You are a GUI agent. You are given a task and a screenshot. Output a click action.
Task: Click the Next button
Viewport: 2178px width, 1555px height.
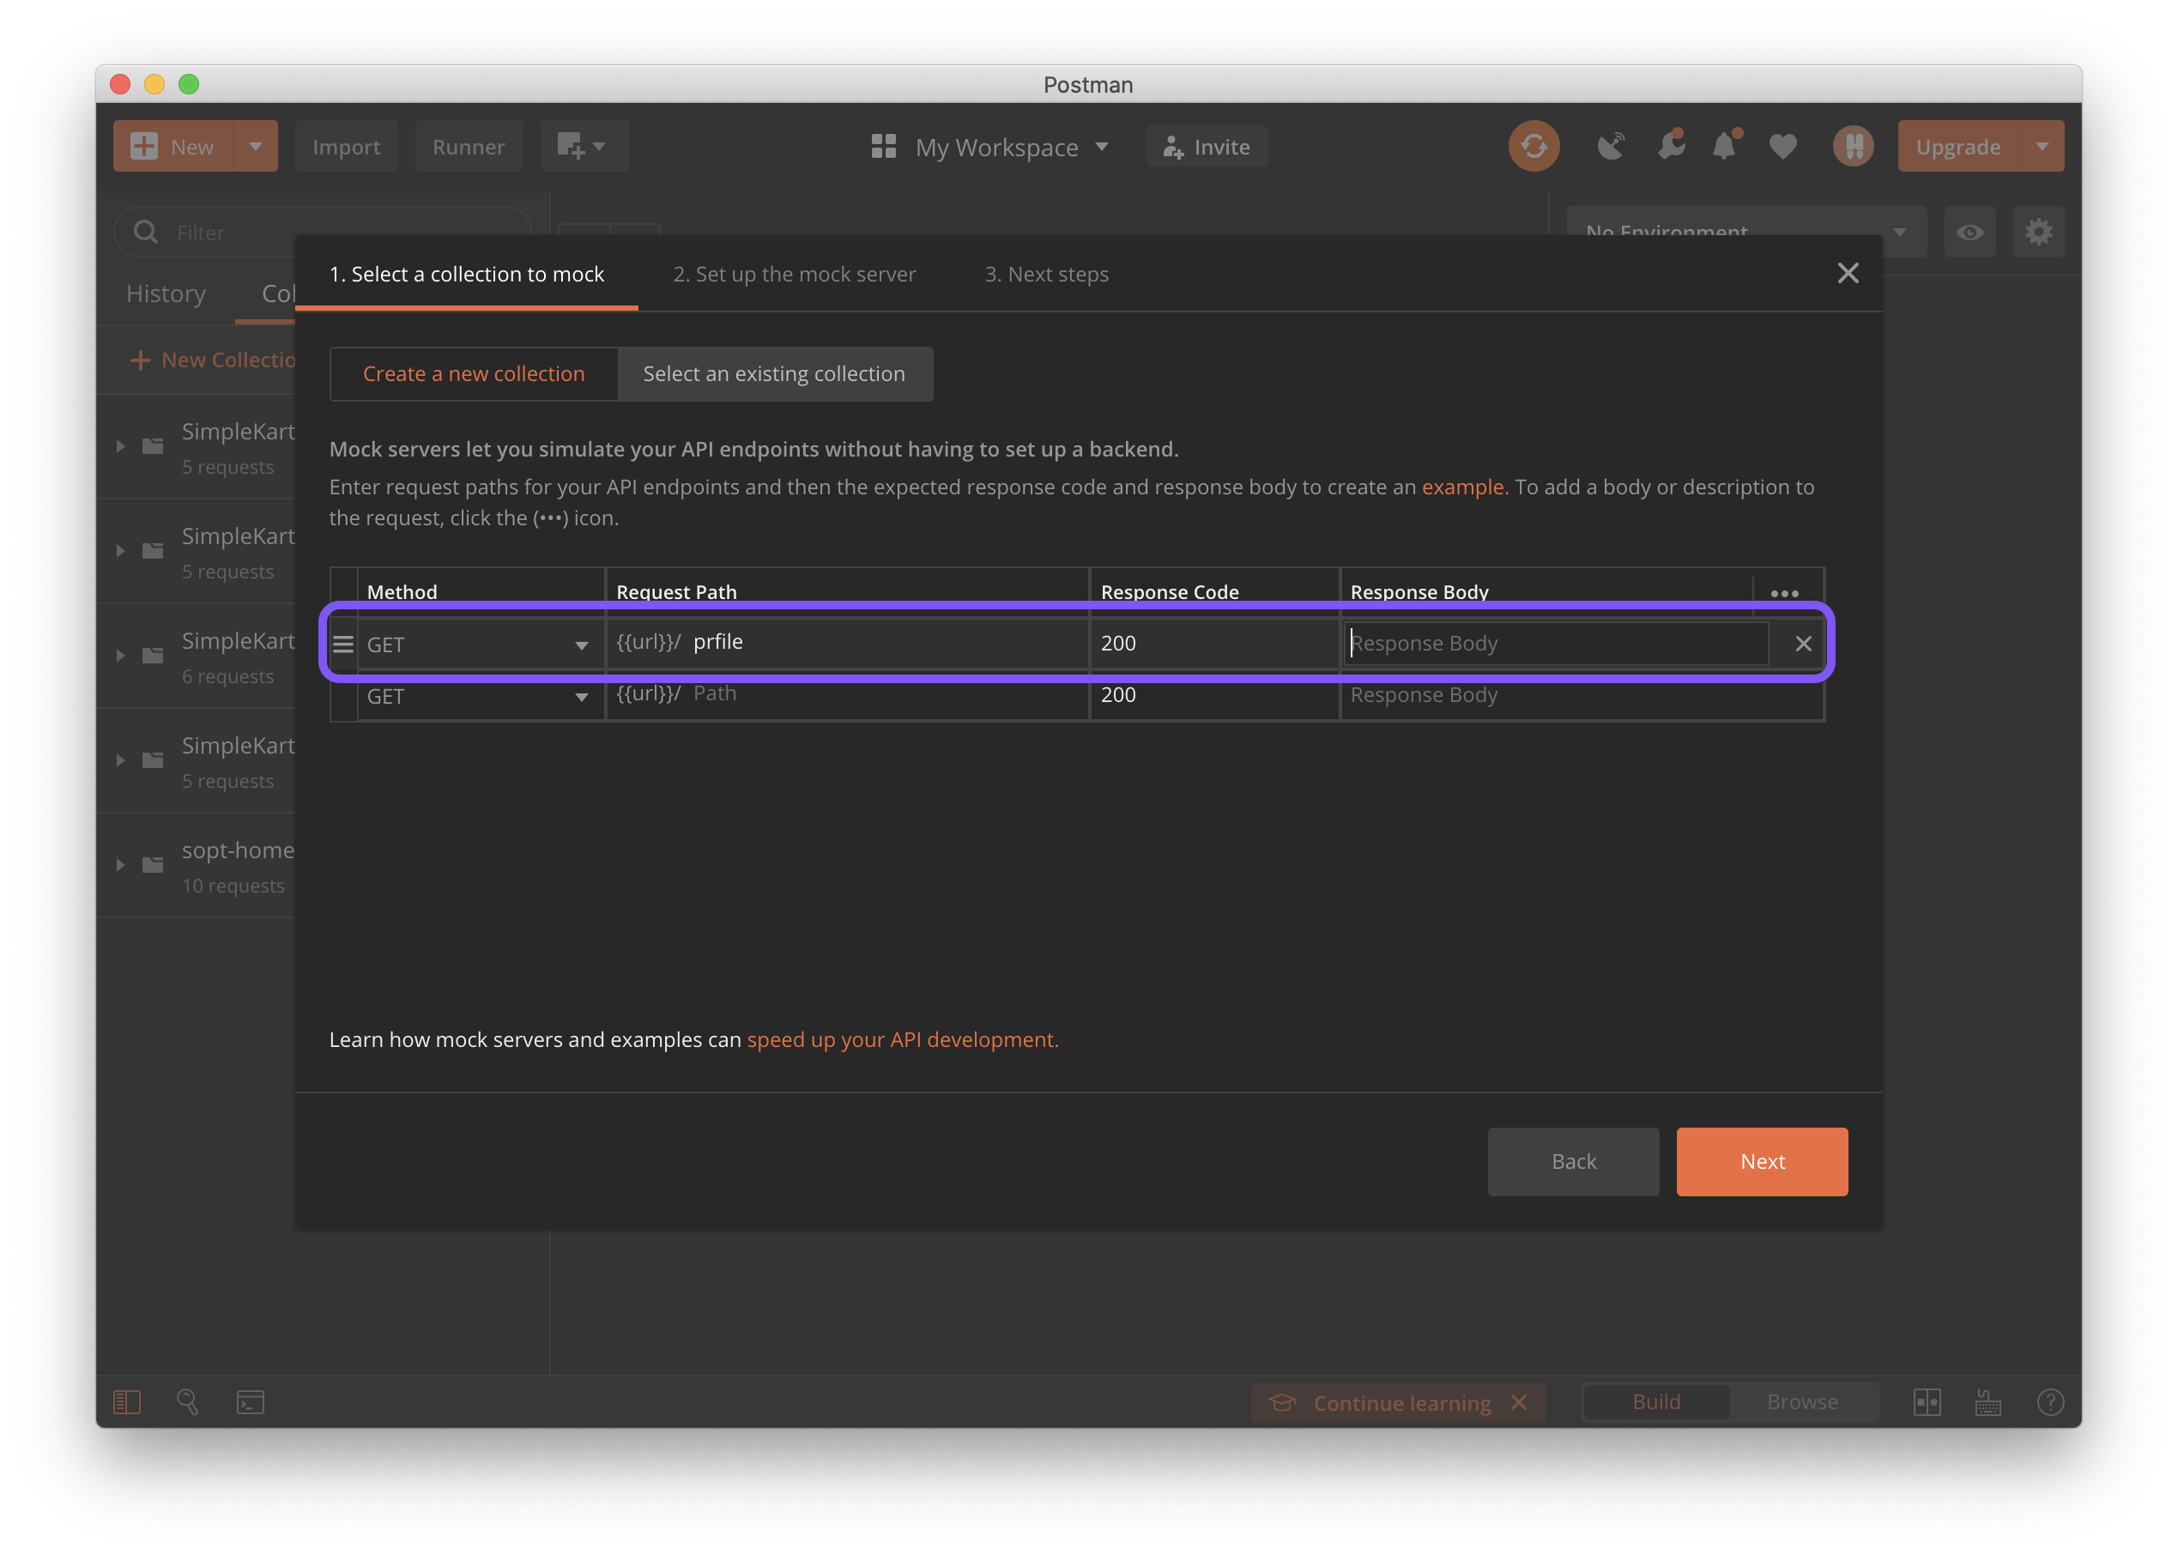[x=1762, y=1161]
